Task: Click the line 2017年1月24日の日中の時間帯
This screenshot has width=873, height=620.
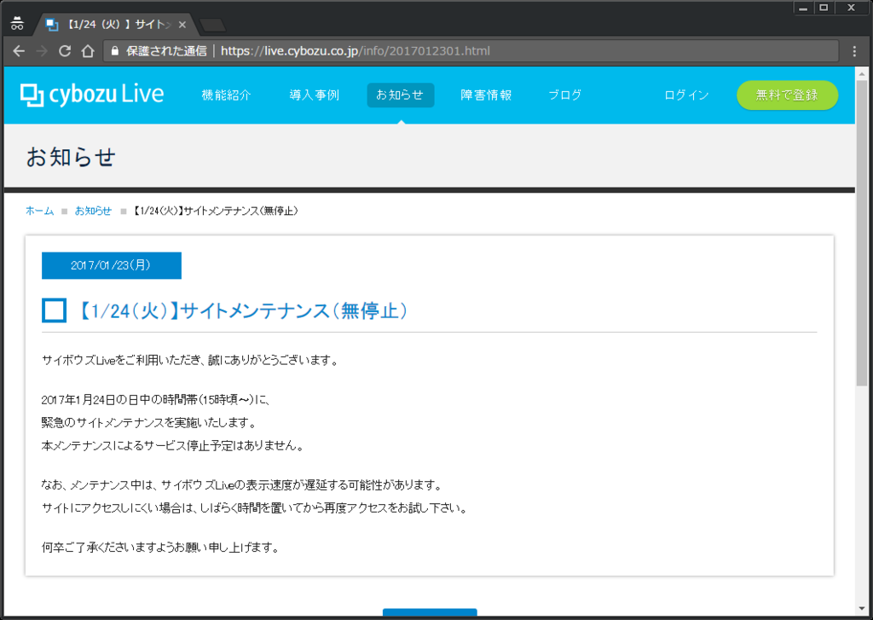Action: 156,400
